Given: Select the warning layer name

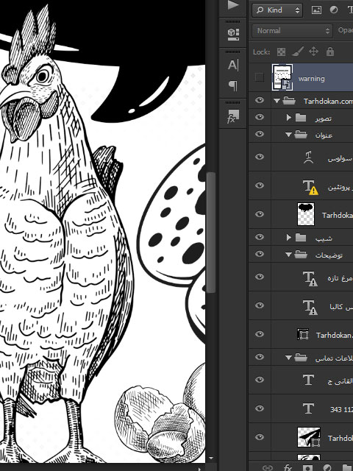Looking at the screenshot, I should (x=311, y=79).
